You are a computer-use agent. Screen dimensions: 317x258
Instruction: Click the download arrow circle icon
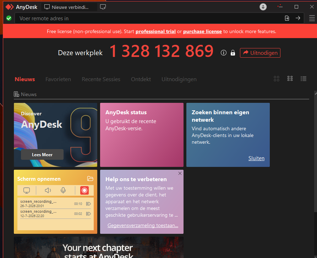(263, 7)
